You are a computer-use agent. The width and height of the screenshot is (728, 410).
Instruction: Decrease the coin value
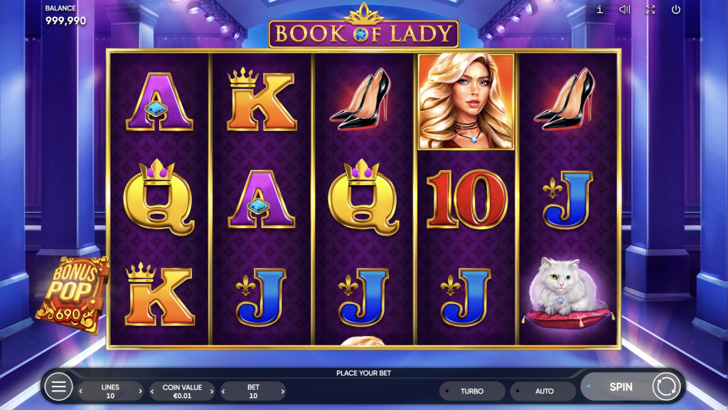point(152,391)
